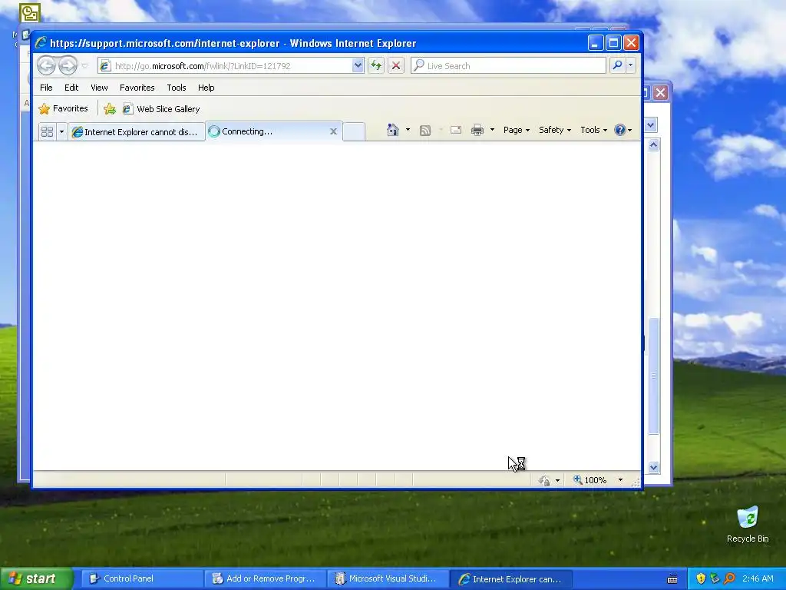The width and height of the screenshot is (786, 590).
Task: Click the Print printer icon
Action: 477,130
